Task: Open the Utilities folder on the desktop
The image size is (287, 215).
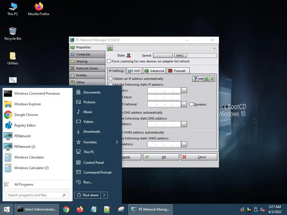Action: (x=13, y=59)
